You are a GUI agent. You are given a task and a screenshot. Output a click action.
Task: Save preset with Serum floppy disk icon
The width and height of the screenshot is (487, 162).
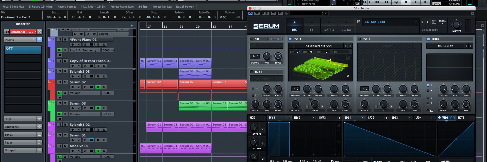[359, 22]
